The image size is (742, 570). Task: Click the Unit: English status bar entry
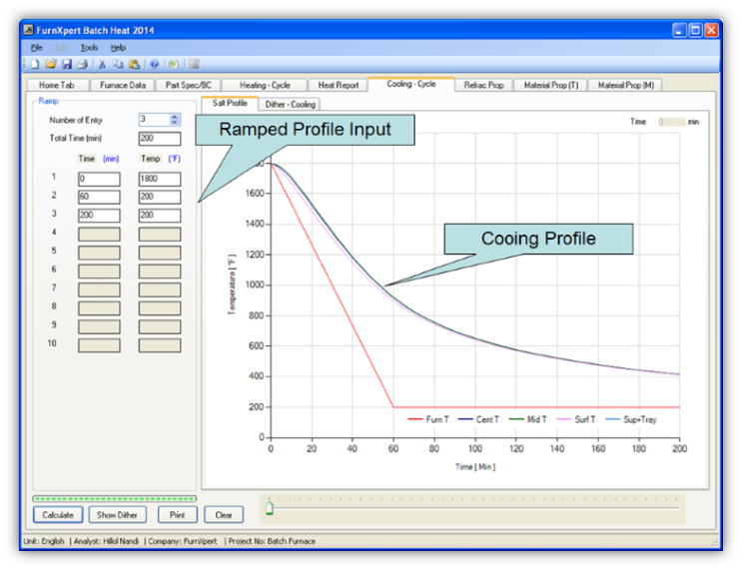coord(44,541)
